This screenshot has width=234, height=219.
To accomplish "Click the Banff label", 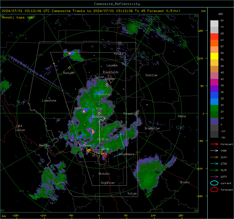I will [43, 145].
